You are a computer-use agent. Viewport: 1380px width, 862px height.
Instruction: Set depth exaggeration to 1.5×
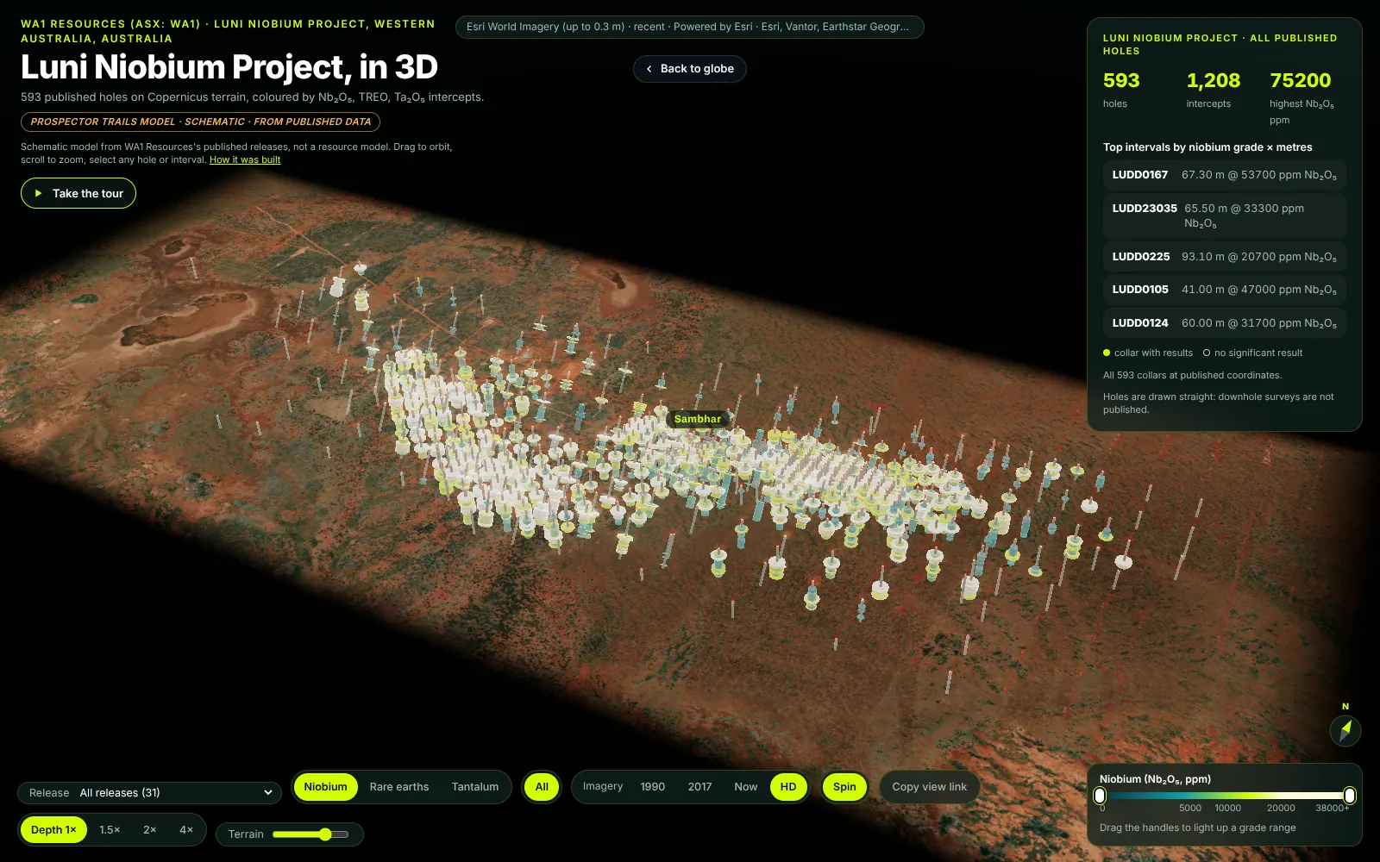tap(110, 830)
